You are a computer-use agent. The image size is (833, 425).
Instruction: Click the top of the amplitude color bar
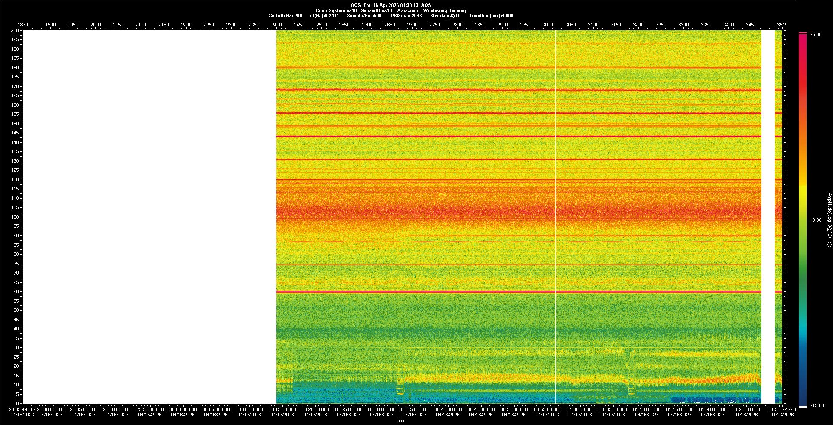tap(803, 33)
